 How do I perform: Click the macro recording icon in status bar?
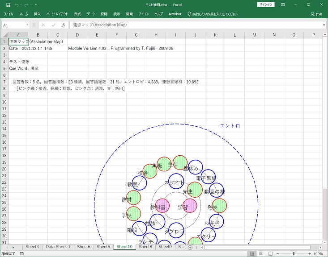point(21,254)
